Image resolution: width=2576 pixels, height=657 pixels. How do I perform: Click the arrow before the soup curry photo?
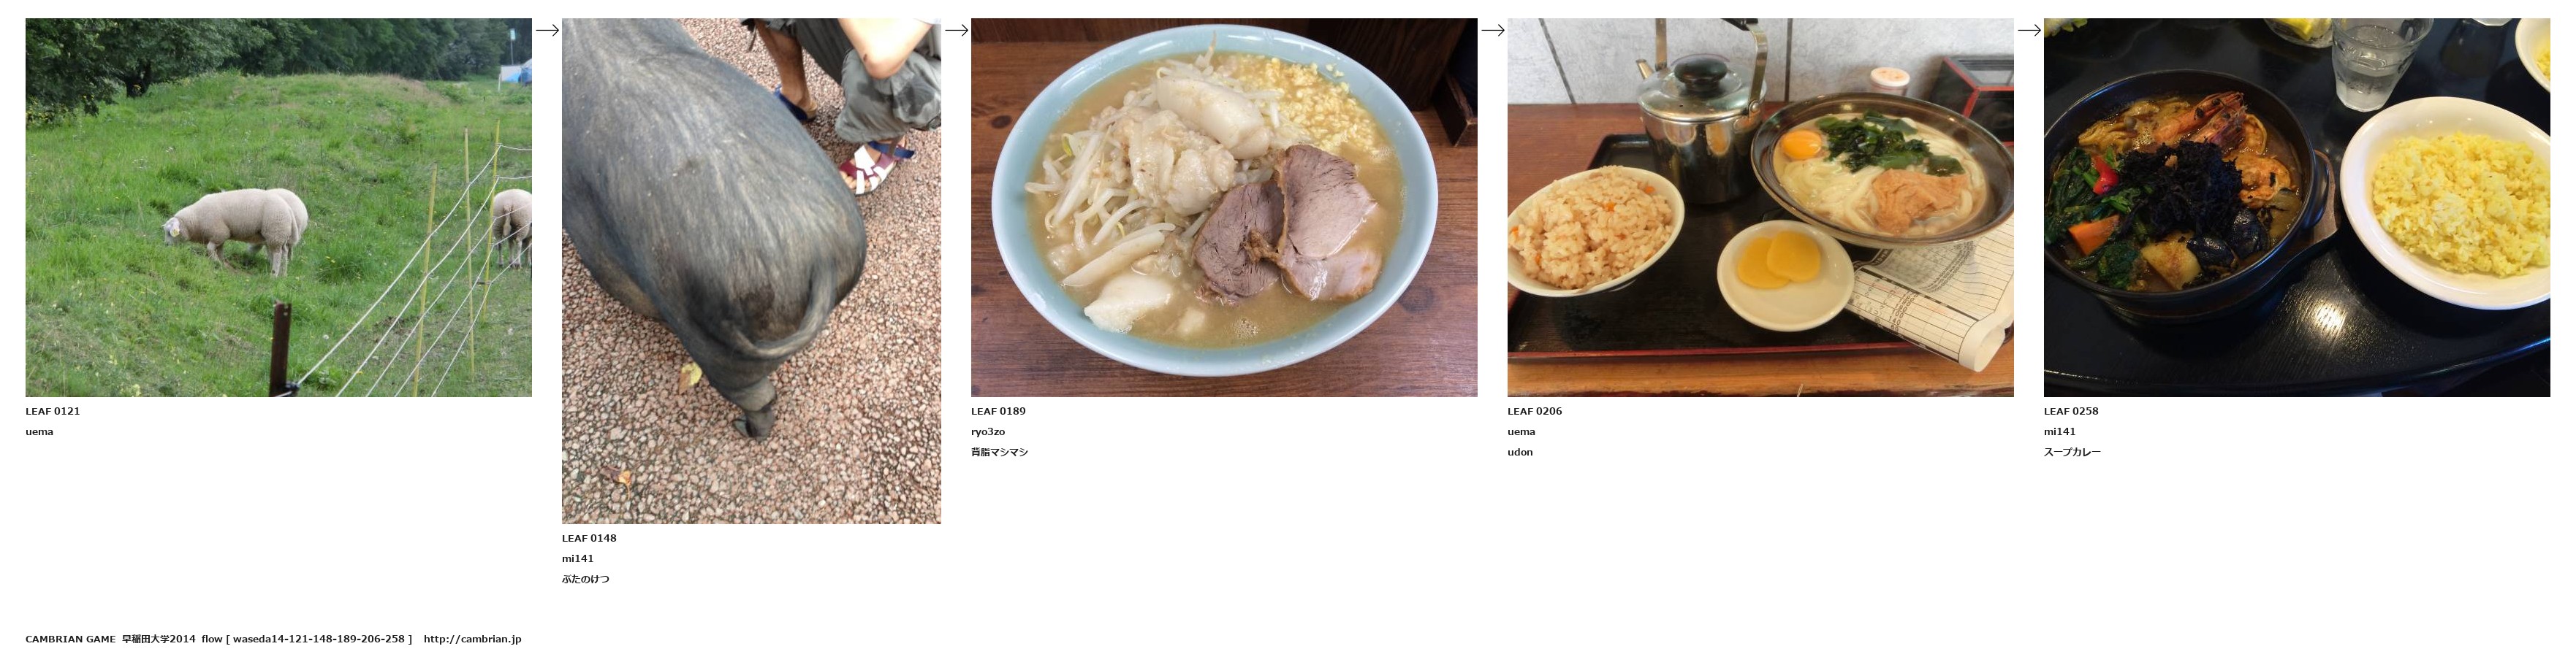pyautogui.click(x=2029, y=30)
